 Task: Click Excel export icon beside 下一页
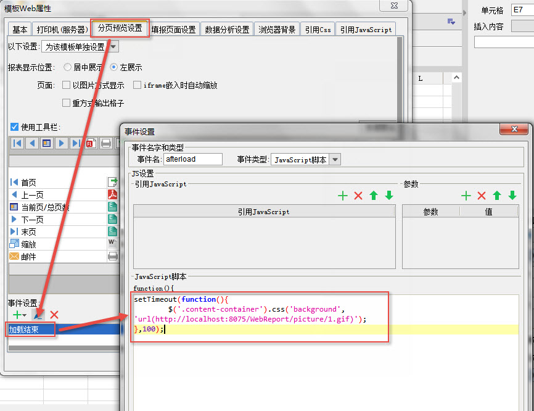coord(113,219)
